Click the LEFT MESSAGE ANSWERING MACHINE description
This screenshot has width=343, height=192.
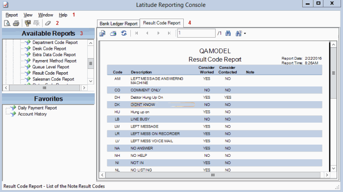click(157, 81)
